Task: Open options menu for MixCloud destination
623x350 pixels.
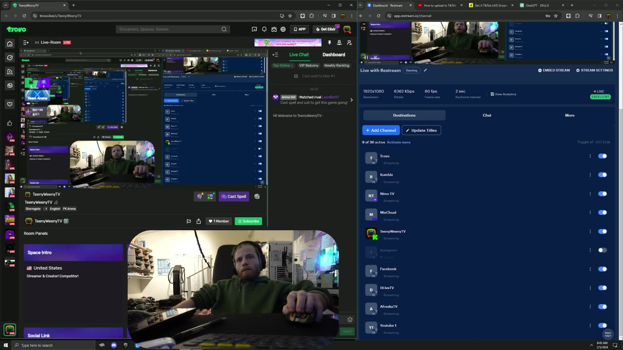Action: point(590,212)
